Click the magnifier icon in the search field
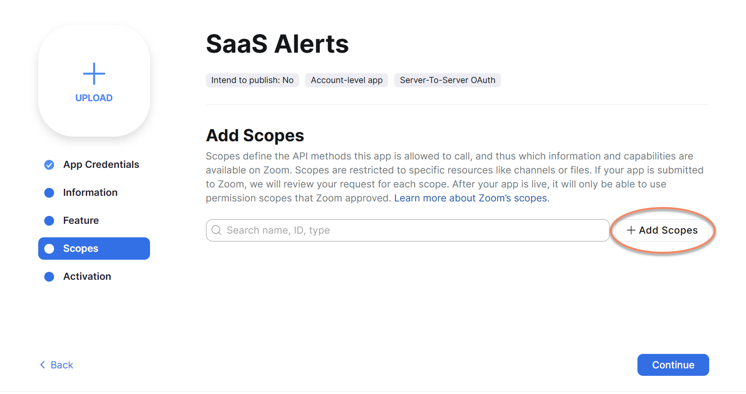Viewport: 746px width, 394px height. [x=216, y=230]
